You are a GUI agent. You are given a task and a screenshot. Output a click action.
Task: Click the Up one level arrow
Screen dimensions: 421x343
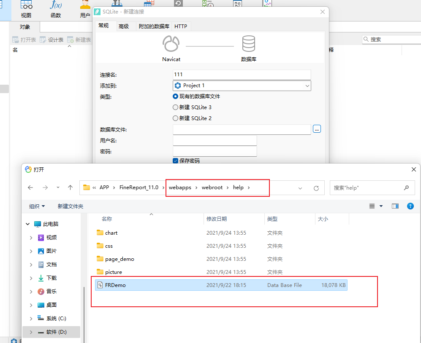pyautogui.click(x=71, y=188)
